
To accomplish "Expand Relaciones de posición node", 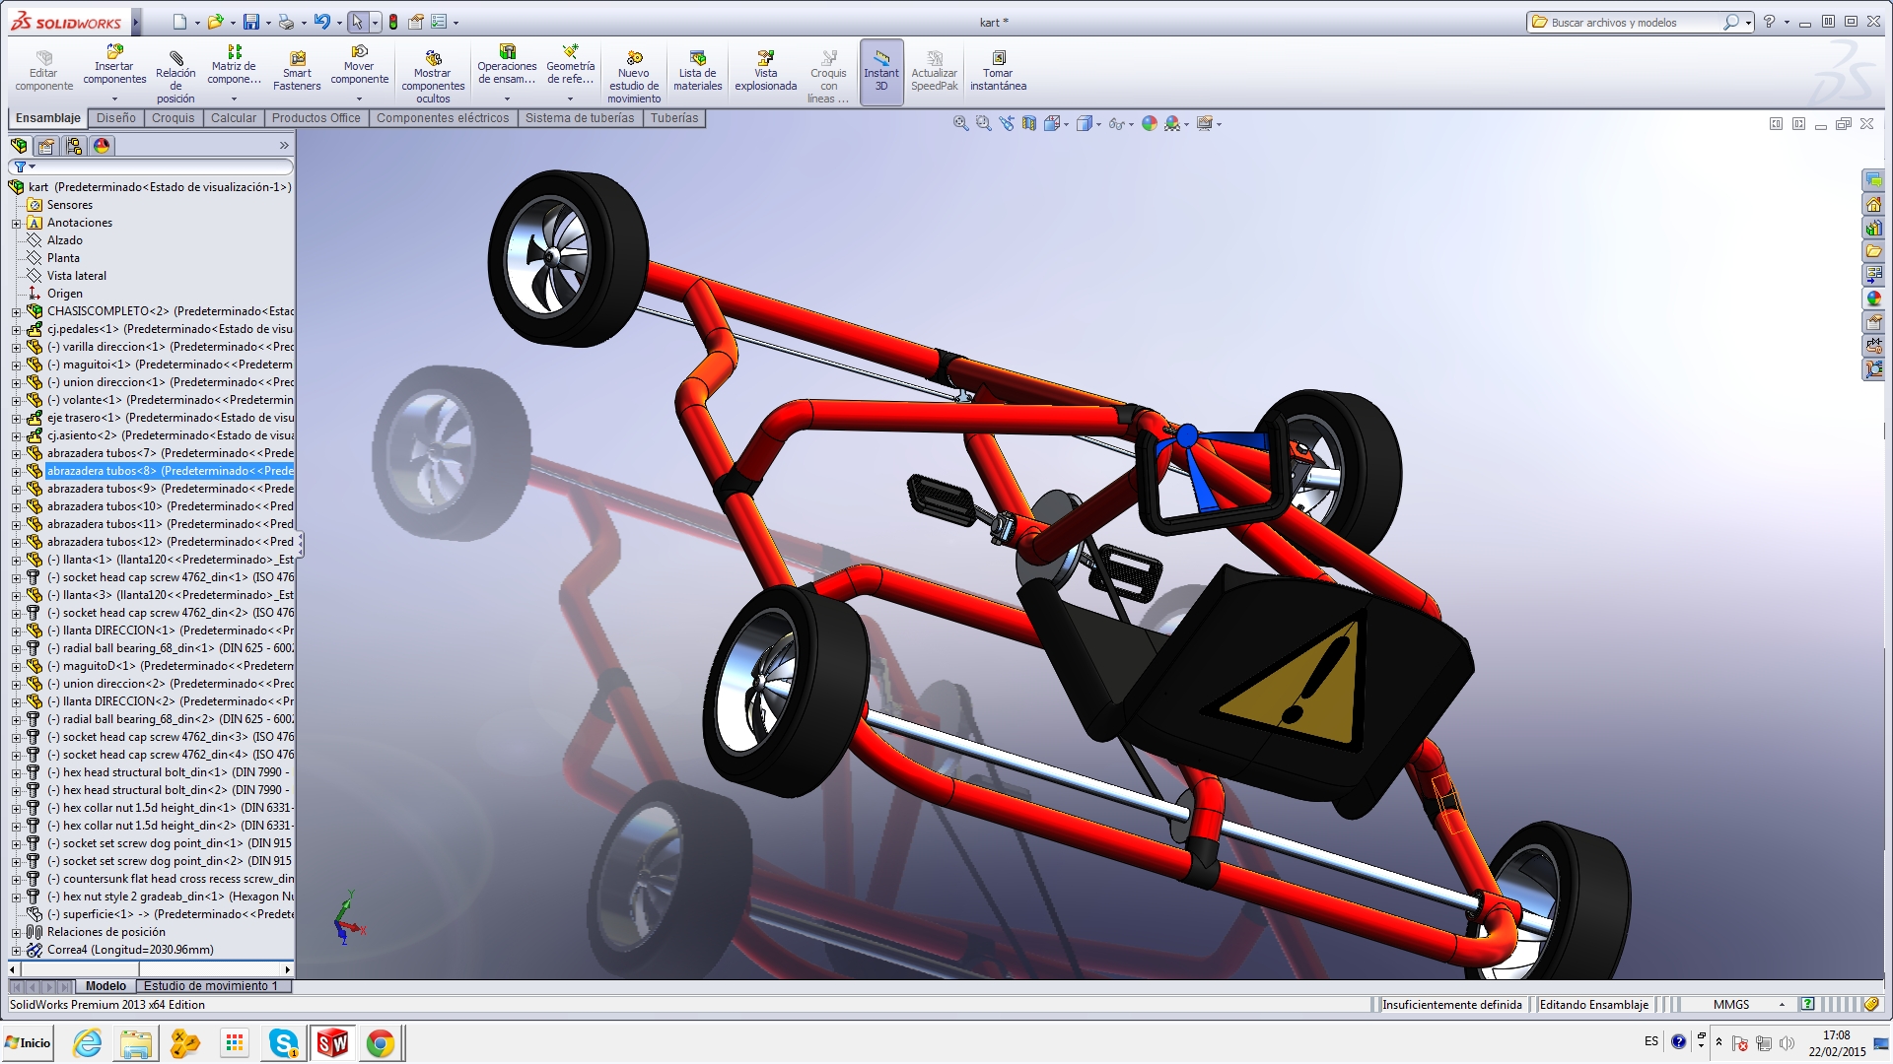I will click(x=16, y=932).
